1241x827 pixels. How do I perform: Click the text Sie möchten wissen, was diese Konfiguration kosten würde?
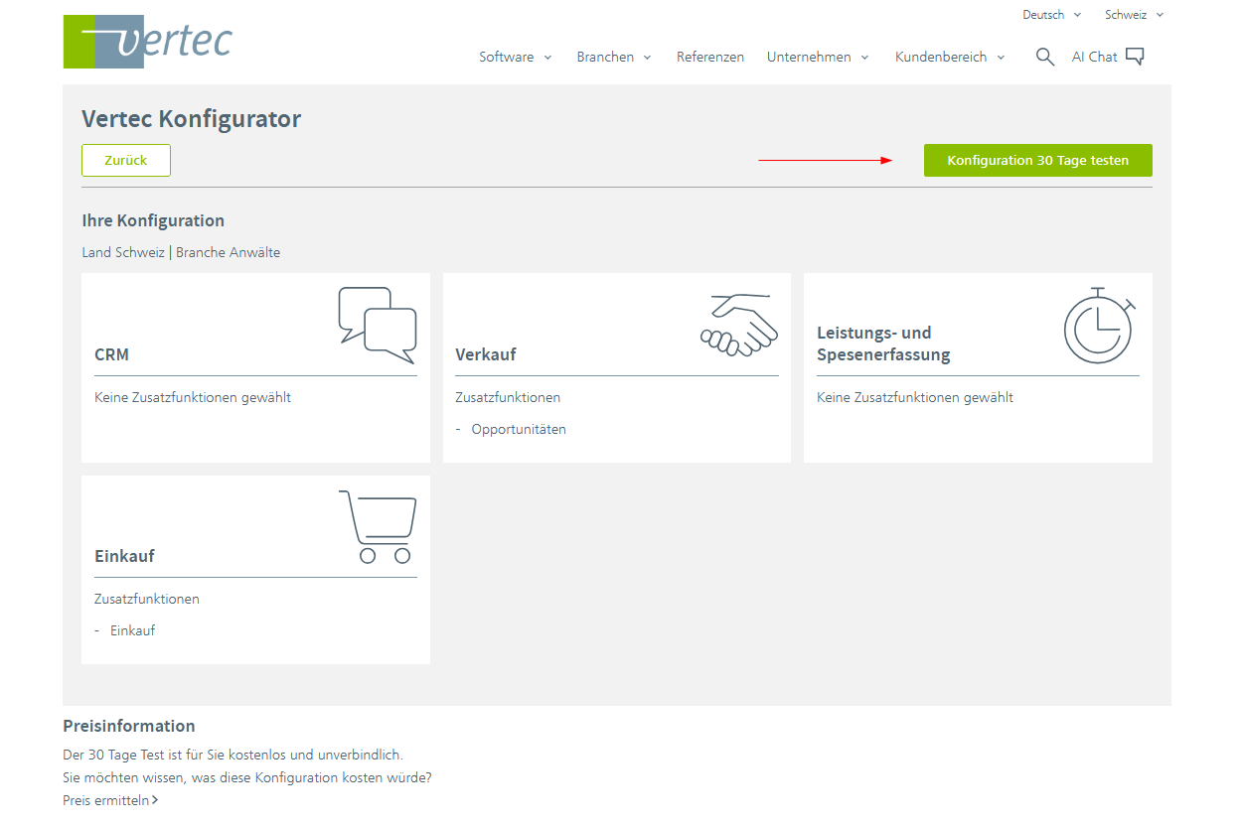coord(247,777)
